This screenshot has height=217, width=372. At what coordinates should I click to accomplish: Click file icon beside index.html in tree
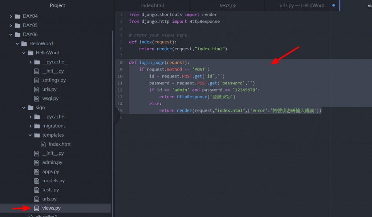[x=43, y=144]
